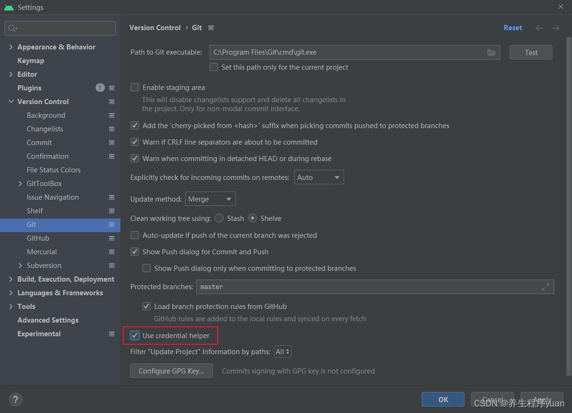Expand the Subversion node
572x413 pixels.
(x=20, y=266)
